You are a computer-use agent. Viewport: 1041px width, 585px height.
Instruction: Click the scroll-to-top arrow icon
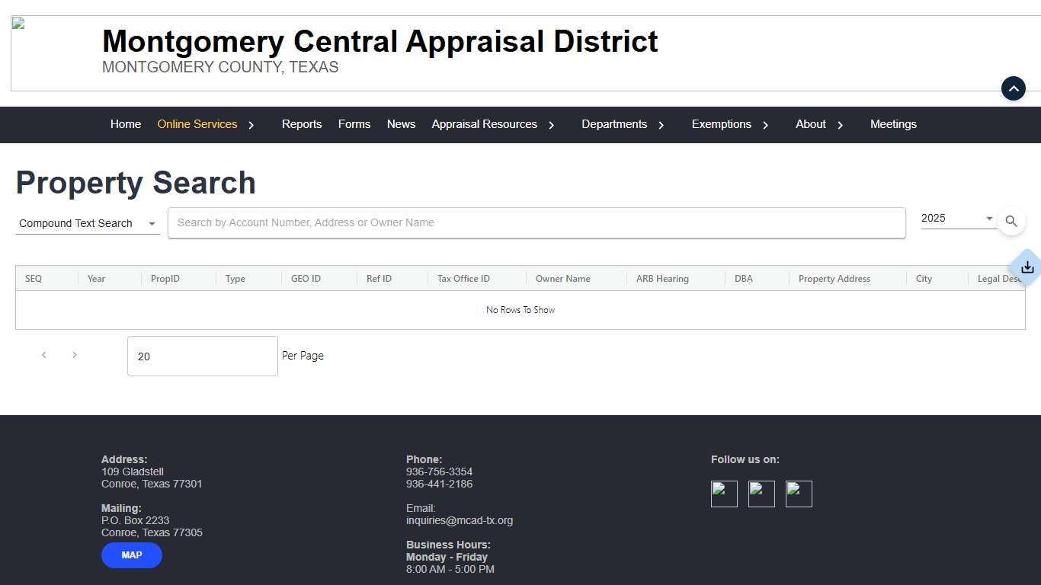(x=1013, y=88)
